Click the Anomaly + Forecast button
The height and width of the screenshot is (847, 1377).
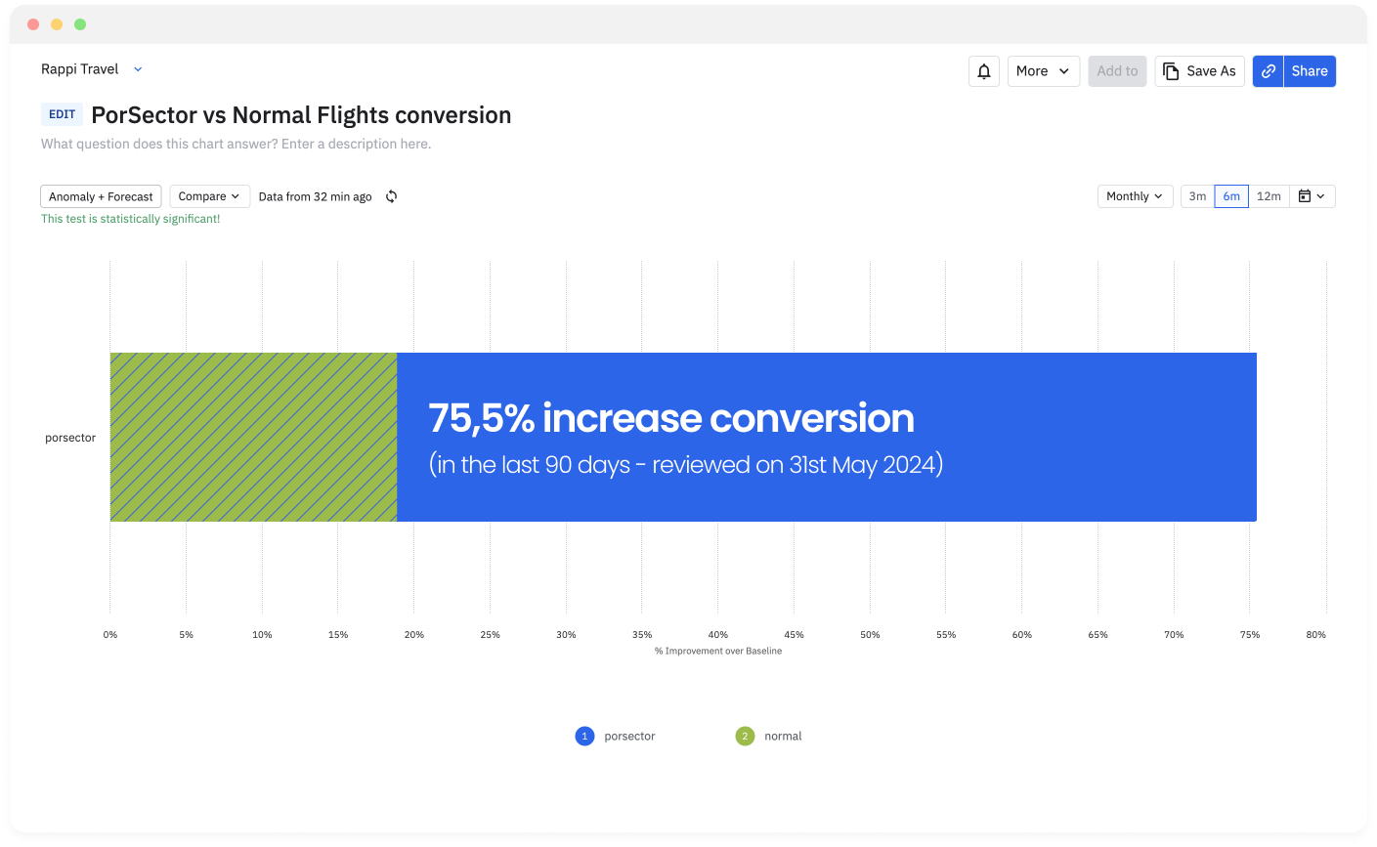tap(101, 196)
